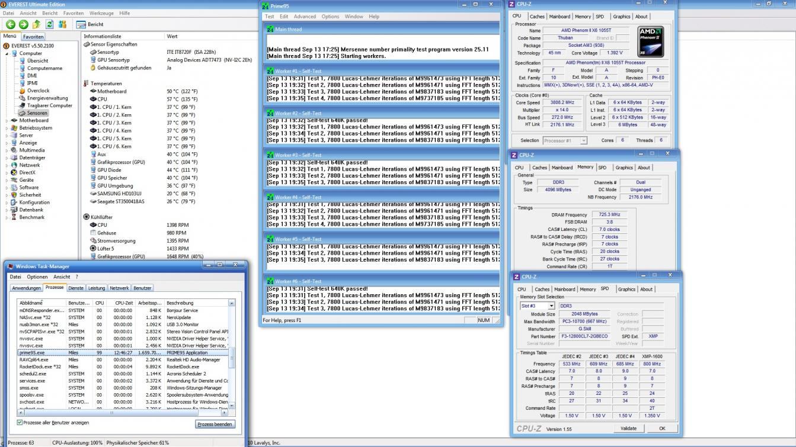Click the Worker #1 Self-Test window icon
This screenshot has height=447, width=796.
coord(271,71)
